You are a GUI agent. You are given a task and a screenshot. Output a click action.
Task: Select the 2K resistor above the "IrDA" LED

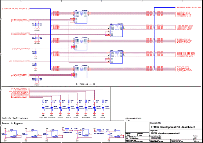94,101
